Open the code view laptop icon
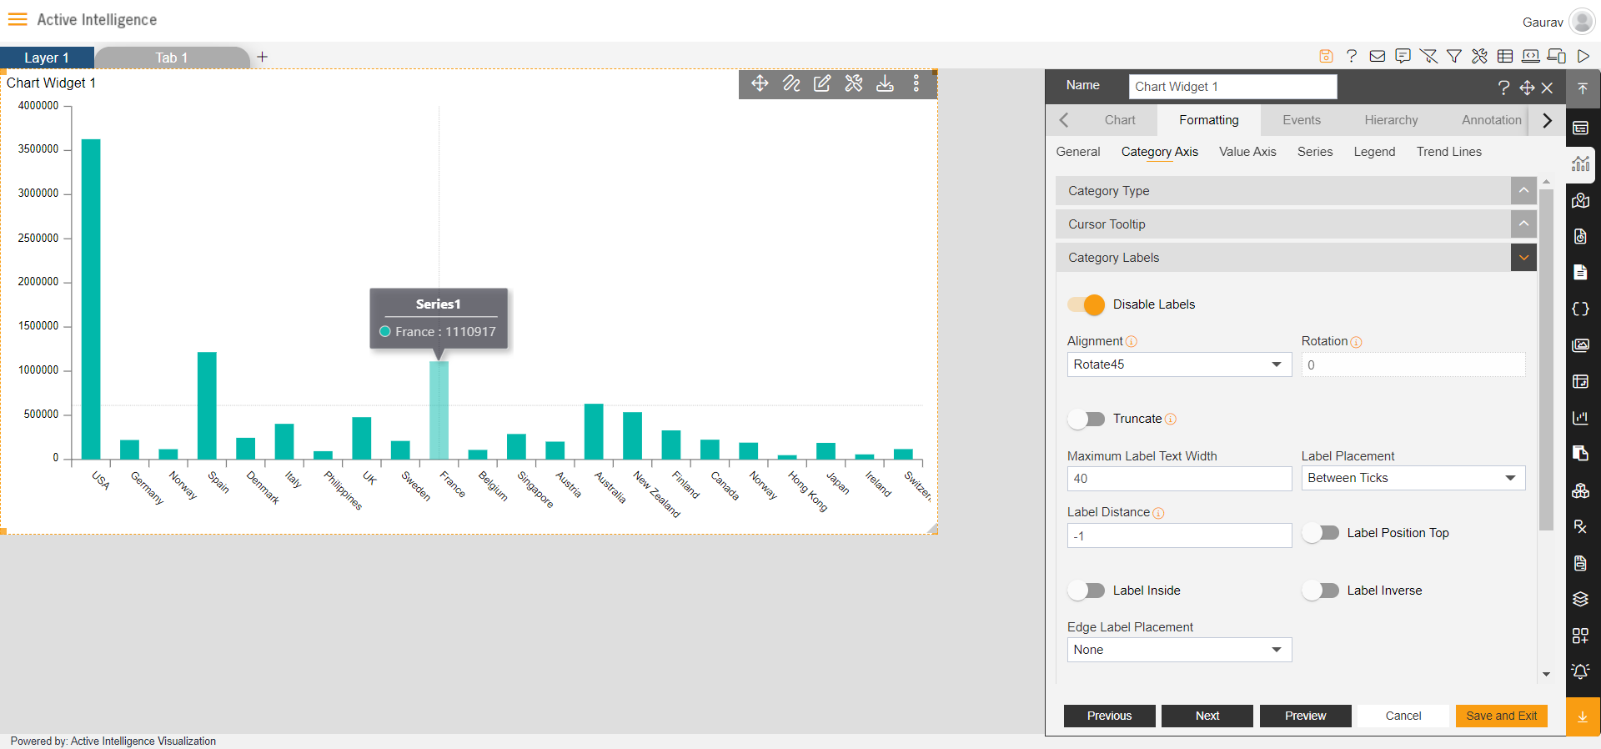 [1531, 56]
